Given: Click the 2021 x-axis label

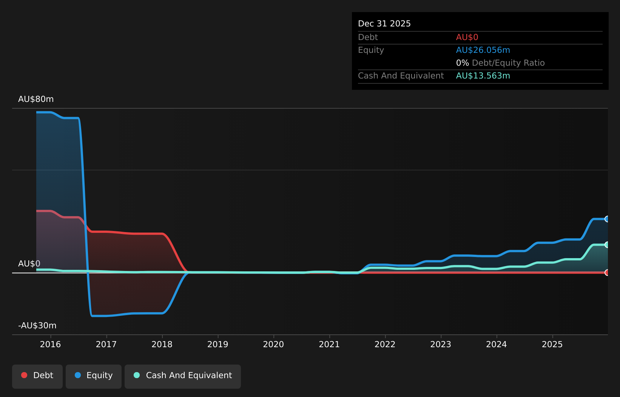Looking at the screenshot, I should pyautogui.click(x=329, y=345).
